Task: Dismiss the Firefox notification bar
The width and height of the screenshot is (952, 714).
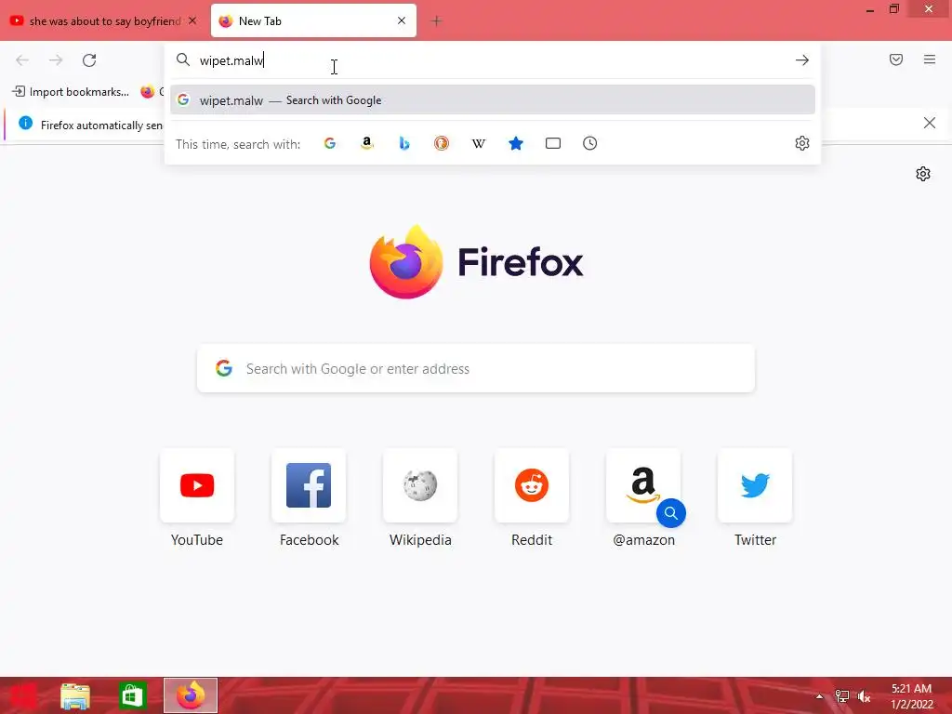Action: point(929,124)
